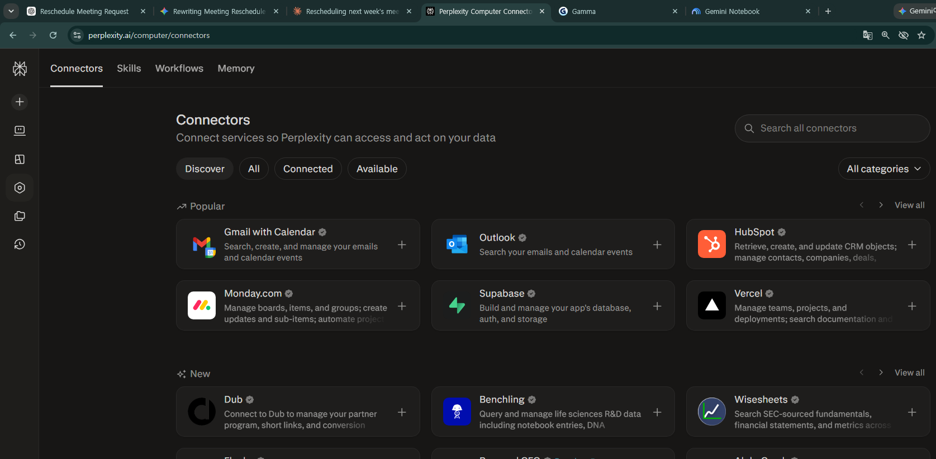Click the HubSpot logo icon
This screenshot has width=936, height=459.
[x=712, y=244]
